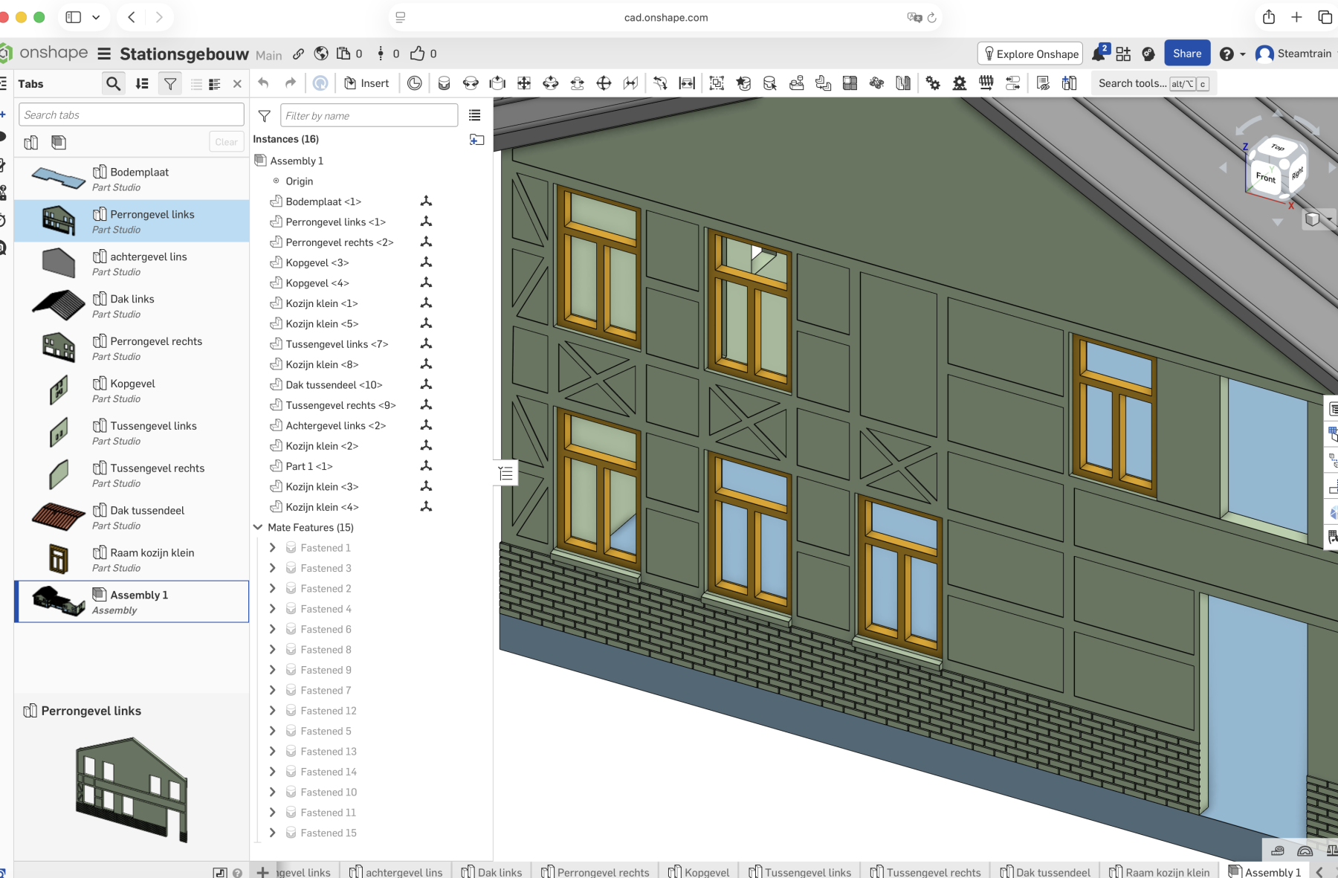This screenshot has width=1338, height=878.
Task: Click the add folder icon beside Instances
Action: click(x=476, y=140)
